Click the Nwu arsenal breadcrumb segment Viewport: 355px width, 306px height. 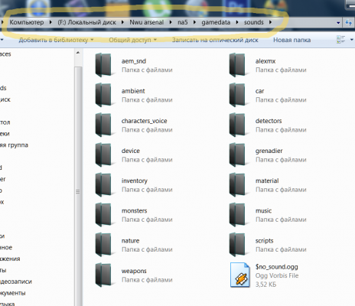pos(147,22)
